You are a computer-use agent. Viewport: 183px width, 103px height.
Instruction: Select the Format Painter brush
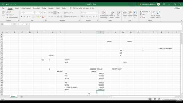(x=7, y=17)
